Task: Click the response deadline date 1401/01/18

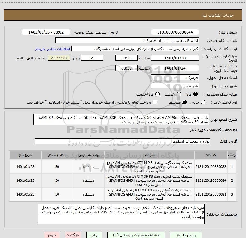Action: 175,58
